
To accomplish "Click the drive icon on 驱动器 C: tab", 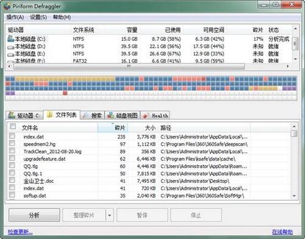I will (12, 115).
